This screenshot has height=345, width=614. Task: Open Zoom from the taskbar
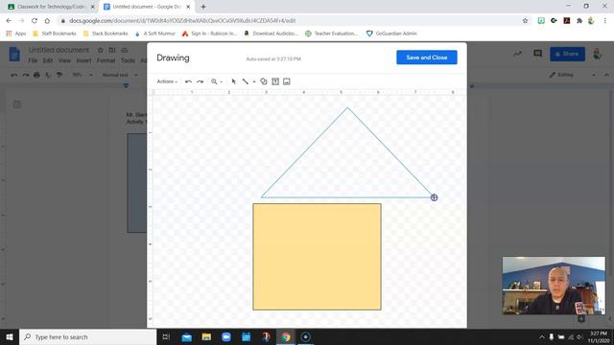[x=226, y=336]
